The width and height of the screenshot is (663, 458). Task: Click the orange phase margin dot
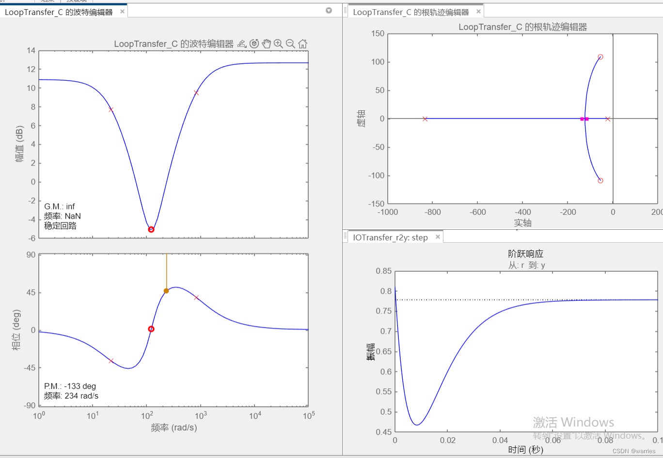(x=166, y=291)
